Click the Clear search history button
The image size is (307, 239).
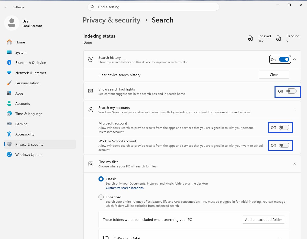pyautogui.click(x=274, y=75)
